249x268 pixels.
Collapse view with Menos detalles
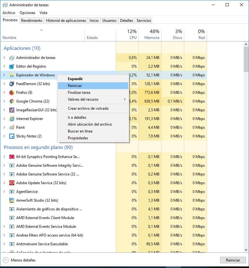(19, 260)
